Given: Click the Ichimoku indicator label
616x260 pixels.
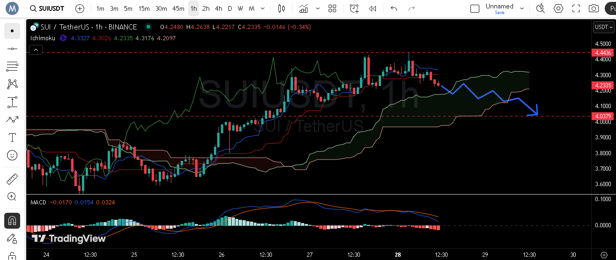Looking at the screenshot, I should click(x=43, y=38).
